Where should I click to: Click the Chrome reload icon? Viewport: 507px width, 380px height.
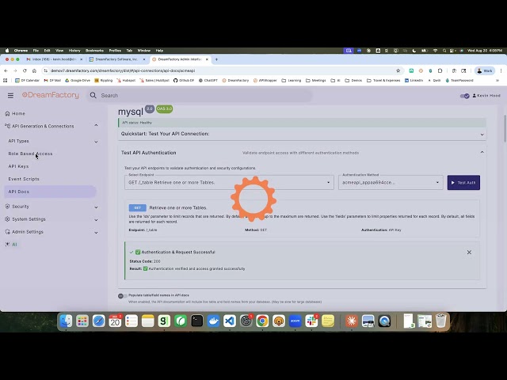point(25,70)
